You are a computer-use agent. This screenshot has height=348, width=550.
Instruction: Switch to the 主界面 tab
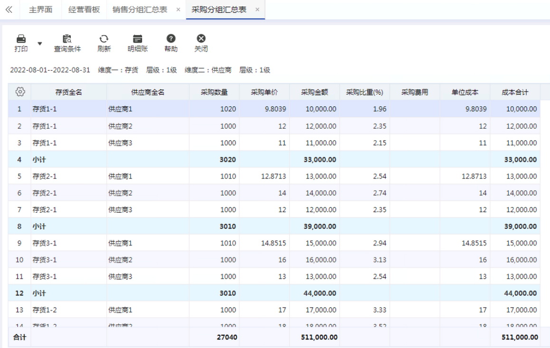40,9
